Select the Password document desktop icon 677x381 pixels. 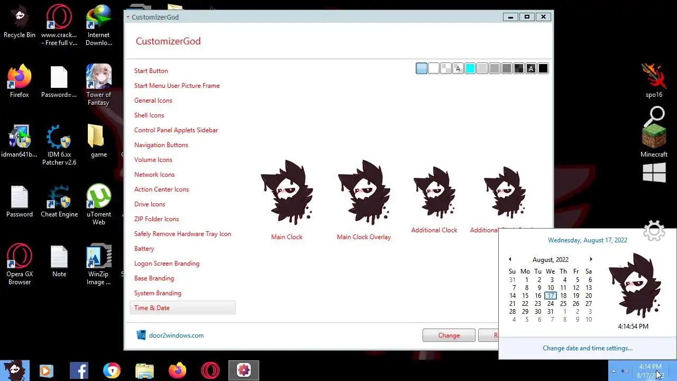(x=20, y=201)
